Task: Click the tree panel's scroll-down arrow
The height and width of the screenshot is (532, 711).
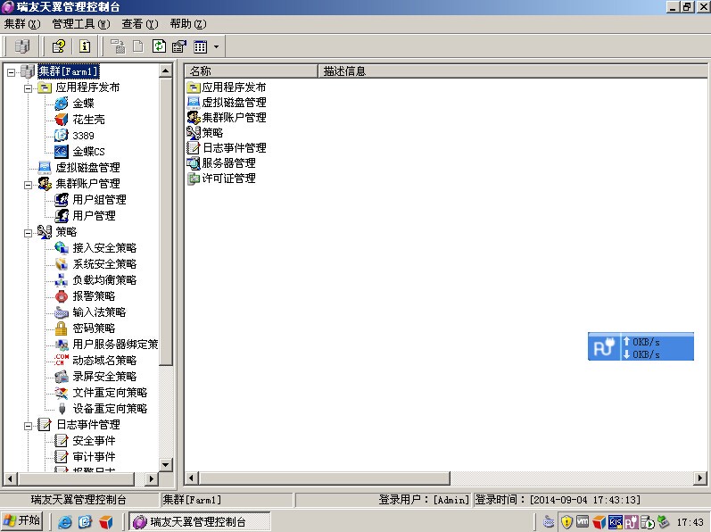Action: tap(165, 464)
